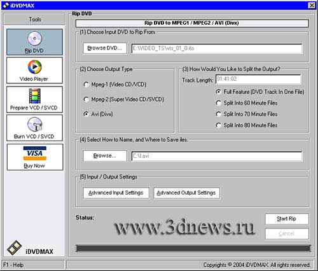The width and height of the screenshot is (318, 271).
Task: Click the Status: label
Action: click(85, 218)
